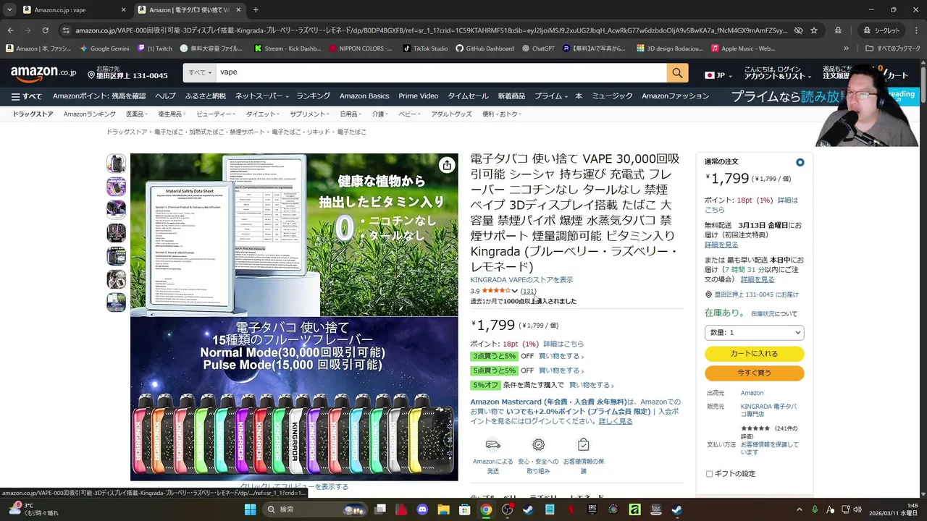Click the Windows taskbar search box
Image resolution: width=927 pixels, height=521 pixels.
click(x=314, y=509)
